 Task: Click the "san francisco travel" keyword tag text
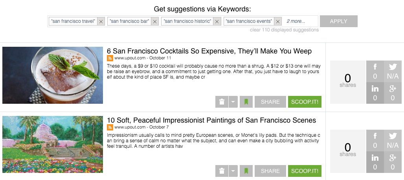[73, 21]
